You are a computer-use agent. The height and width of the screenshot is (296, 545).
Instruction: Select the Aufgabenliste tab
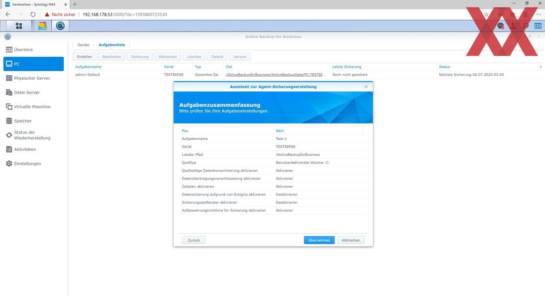tap(112, 45)
